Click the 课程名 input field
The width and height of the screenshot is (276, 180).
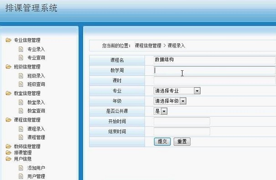point(214,60)
